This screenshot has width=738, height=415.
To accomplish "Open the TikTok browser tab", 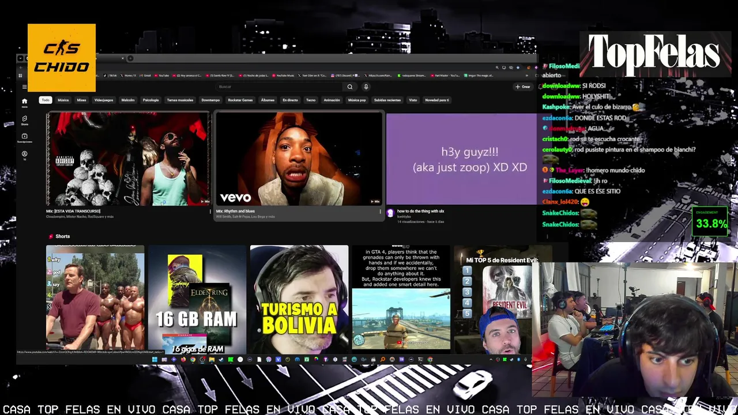I will 111,76.
